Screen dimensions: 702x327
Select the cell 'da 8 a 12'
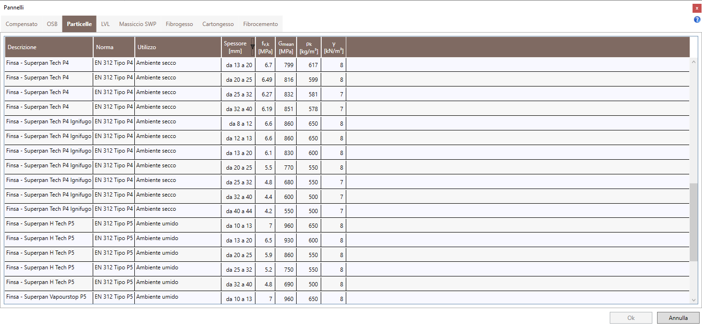coord(238,123)
